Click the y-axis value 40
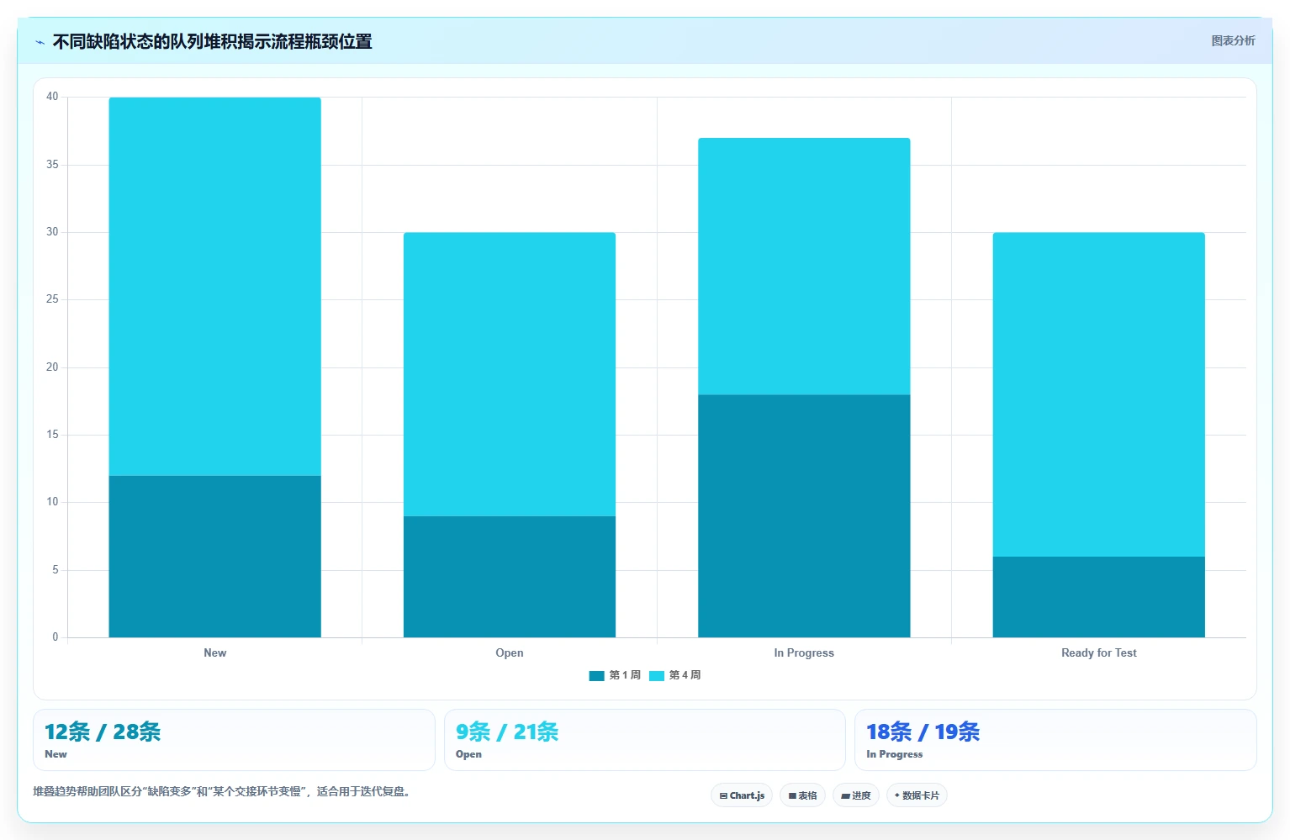The height and width of the screenshot is (840, 1290). (x=52, y=97)
